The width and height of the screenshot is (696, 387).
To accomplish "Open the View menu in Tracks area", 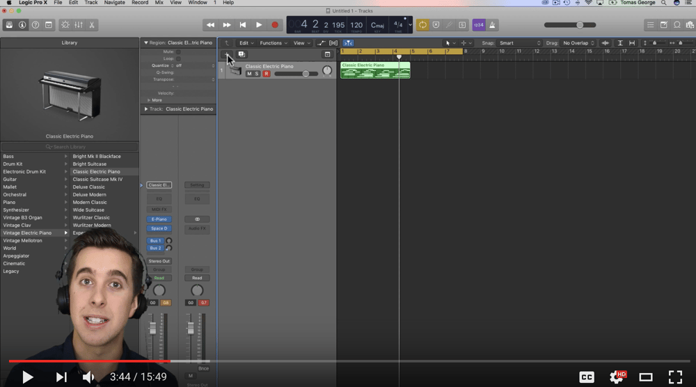I will [x=301, y=43].
